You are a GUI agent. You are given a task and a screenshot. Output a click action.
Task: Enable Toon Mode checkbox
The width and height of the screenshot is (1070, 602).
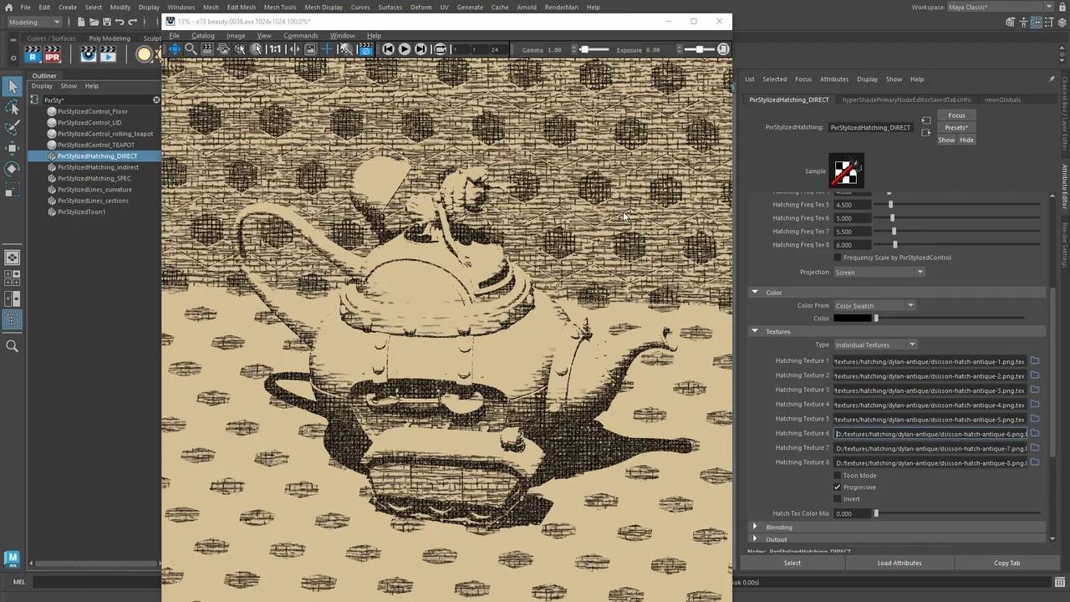tap(837, 476)
